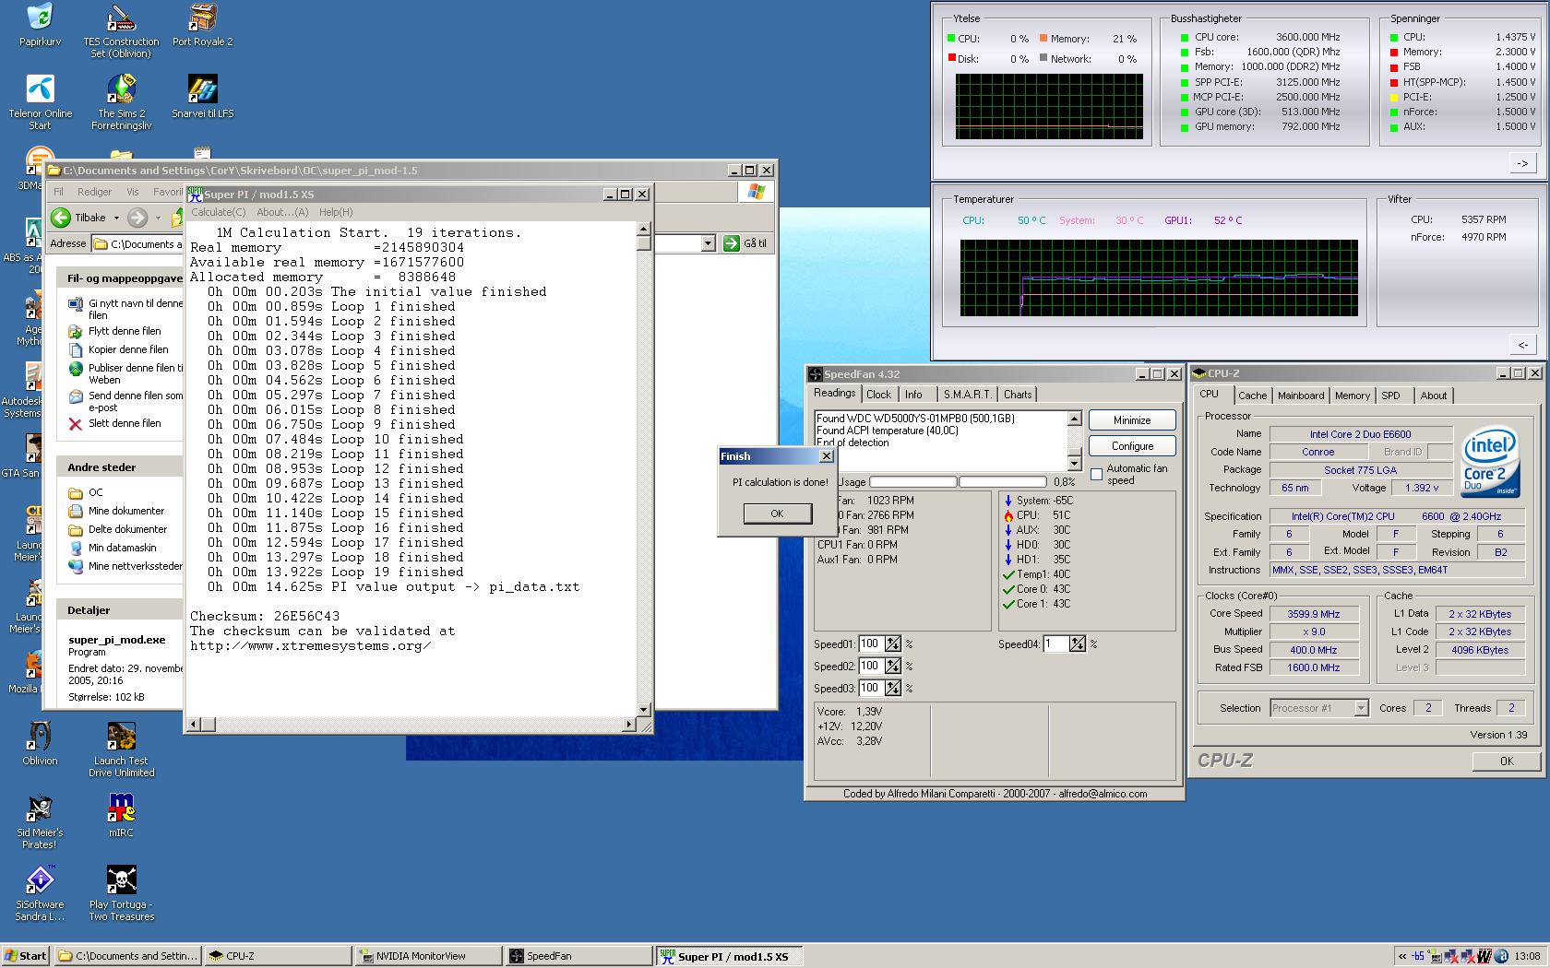Toggle the Core 0 checkmark in SpeedFan
The height and width of the screenshot is (968, 1550).
tap(1008, 589)
